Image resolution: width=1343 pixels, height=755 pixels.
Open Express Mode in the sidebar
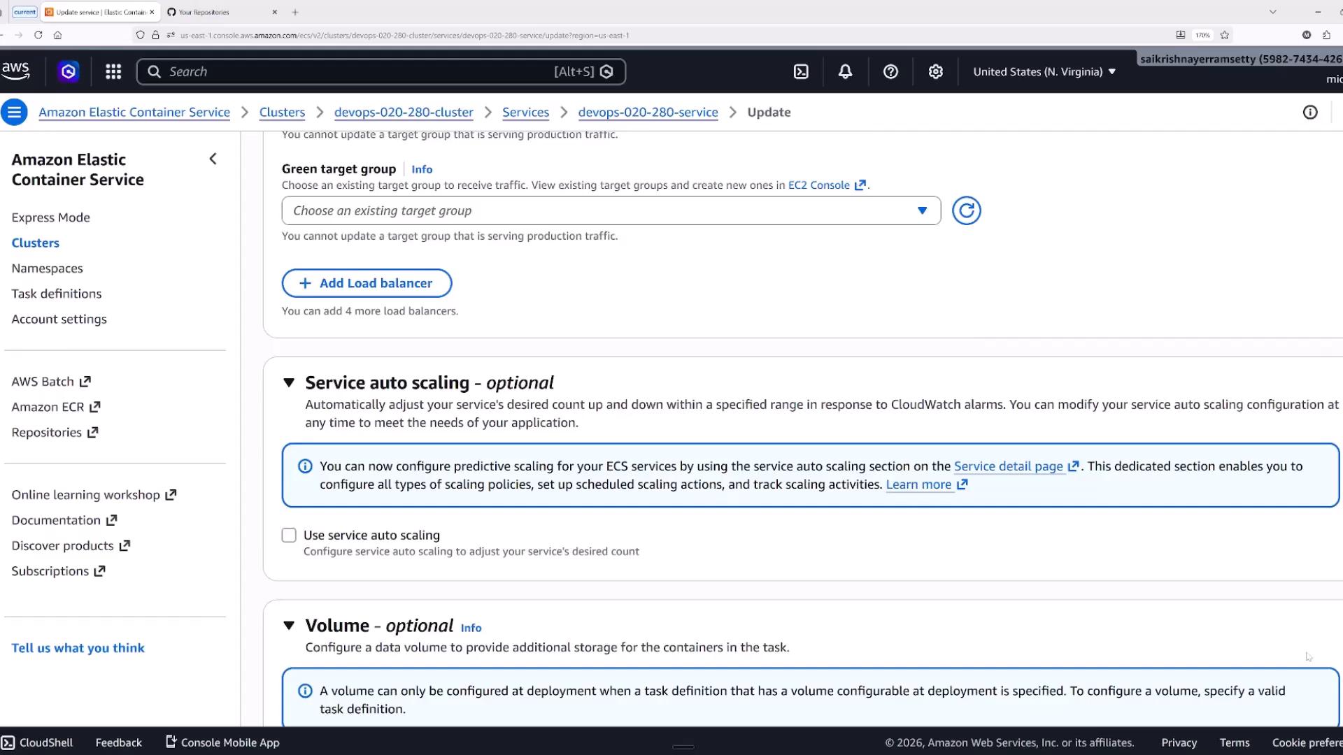click(50, 217)
